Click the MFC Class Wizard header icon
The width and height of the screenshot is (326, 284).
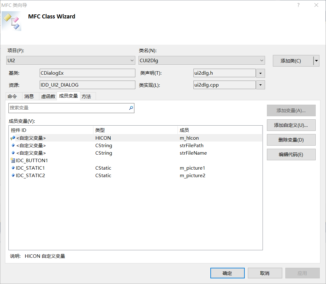pos(12,21)
